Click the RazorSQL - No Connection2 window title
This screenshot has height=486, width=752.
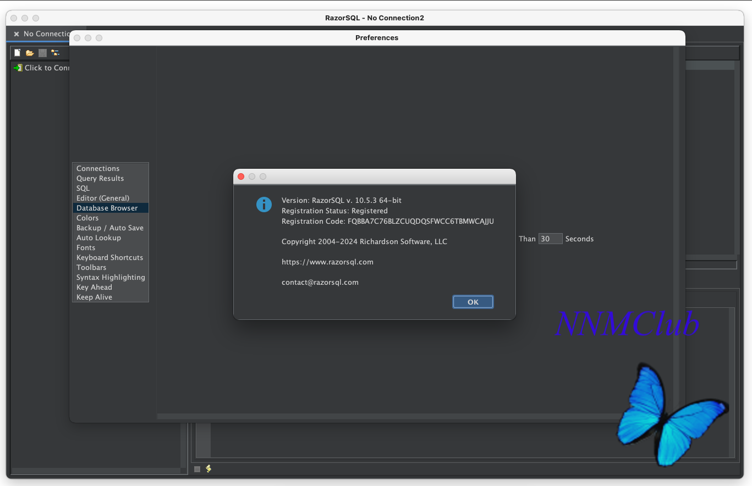coord(375,18)
